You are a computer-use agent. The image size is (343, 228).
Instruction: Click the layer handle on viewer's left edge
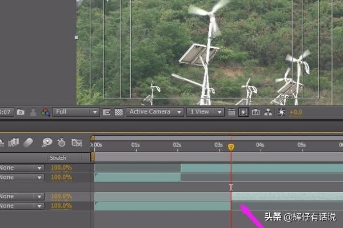coord(77,38)
